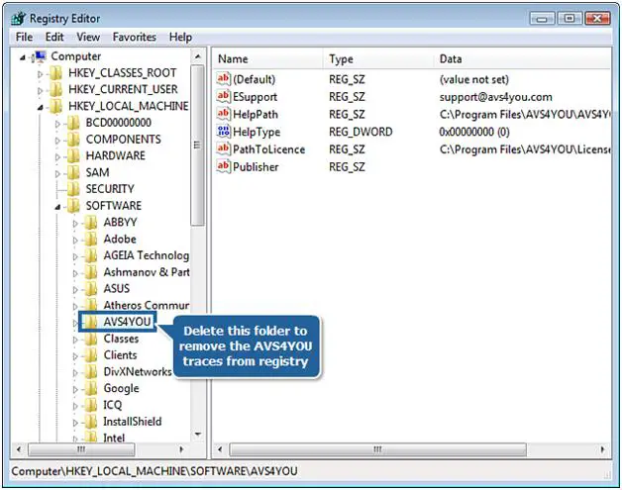Collapse the HKEY_LOCAL_MACHINE node arrow
The image size is (622, 490).
click(40, 108)
